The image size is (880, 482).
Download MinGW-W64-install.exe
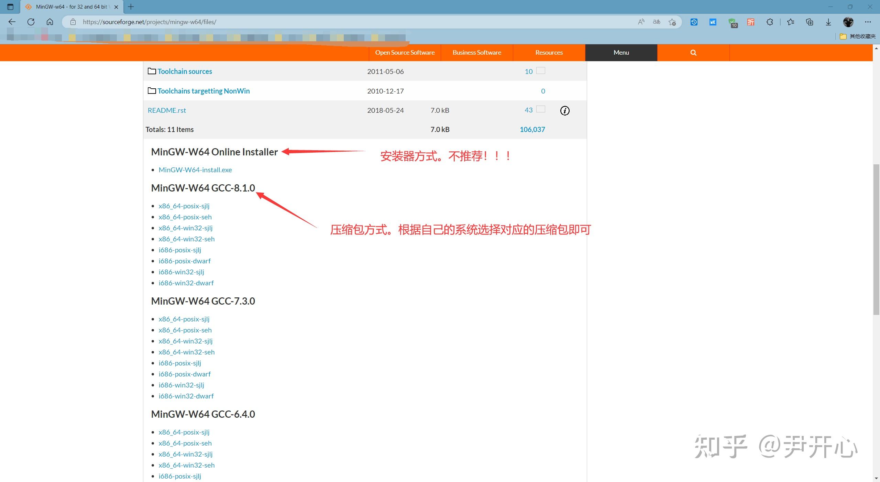[x=195, y=170]
